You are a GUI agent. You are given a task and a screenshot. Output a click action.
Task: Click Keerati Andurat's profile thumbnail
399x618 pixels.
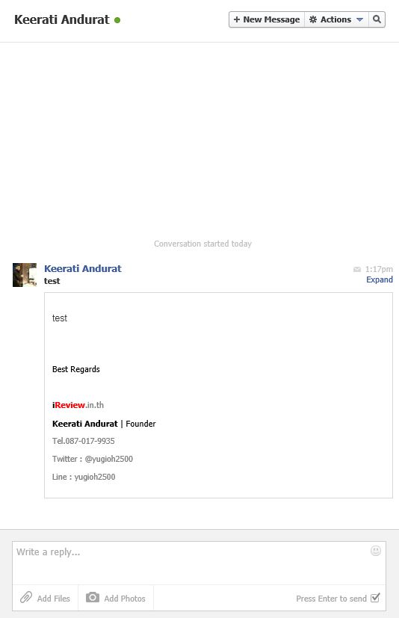pyautogui.click(x=25, y=275)
